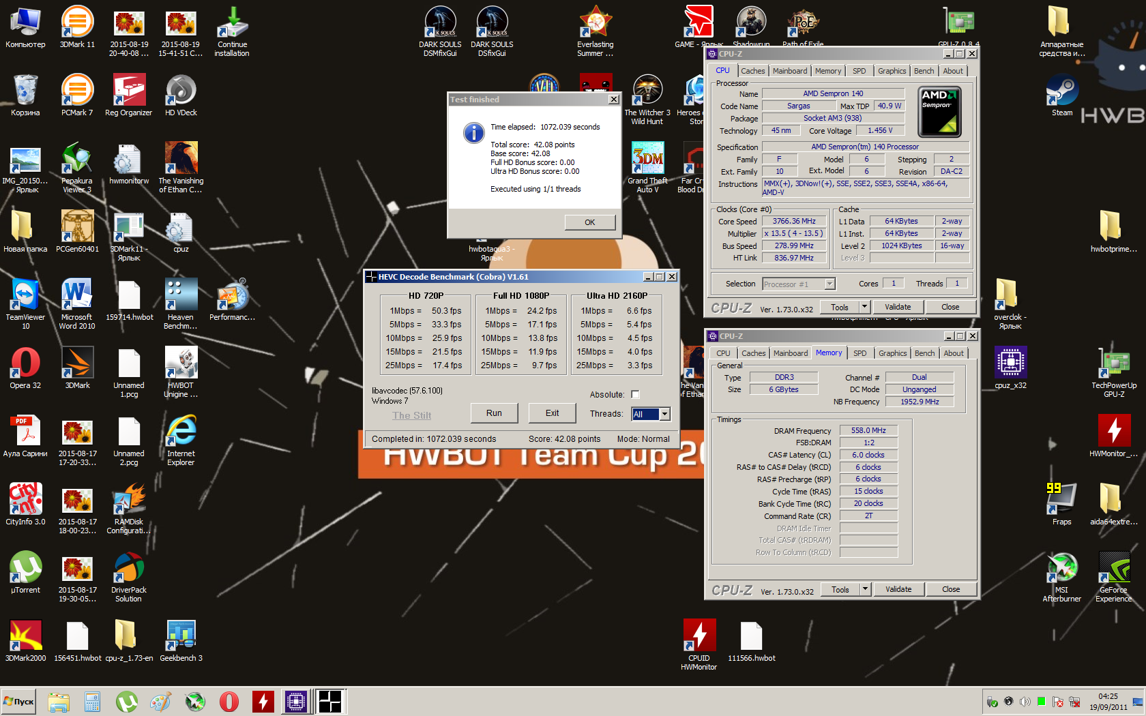This screenshot has width=1146, height=716.
Task: Open GeForce Experience shortcut
Action: [1114, 577]
